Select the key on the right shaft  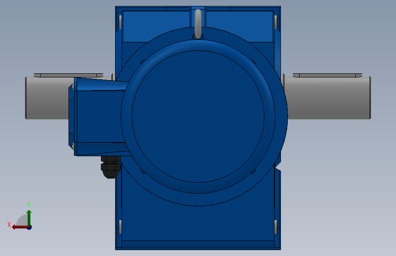(327, 75)
